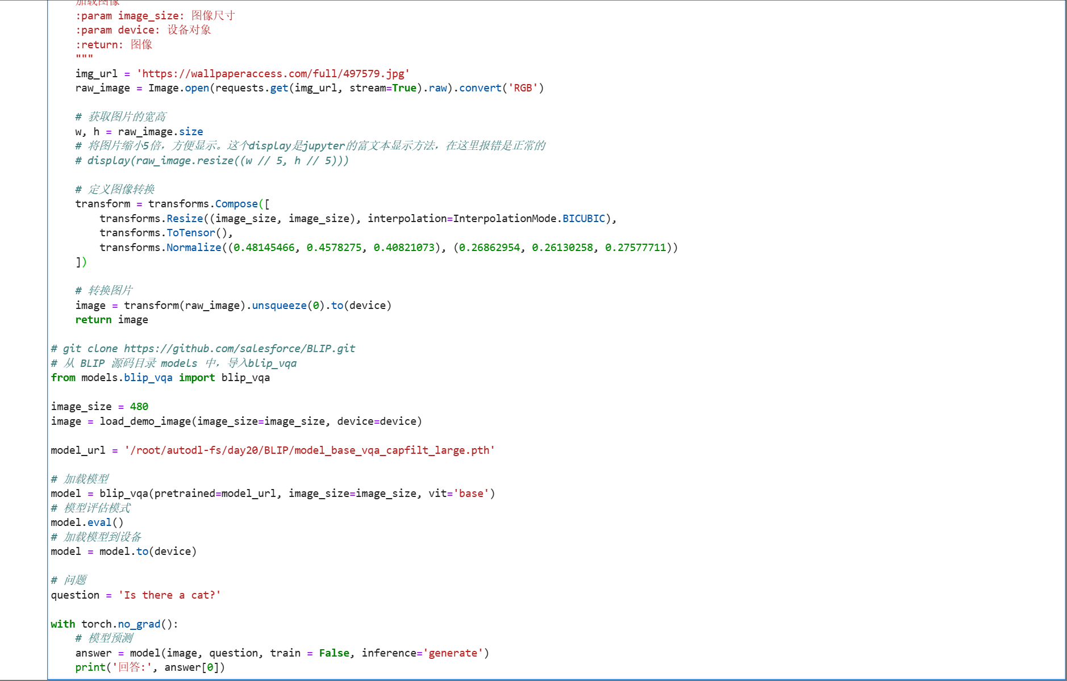Click the print answer[0] statement
Image resolution: width=1067 pixels, height=681 pixels.
(150, 667)
